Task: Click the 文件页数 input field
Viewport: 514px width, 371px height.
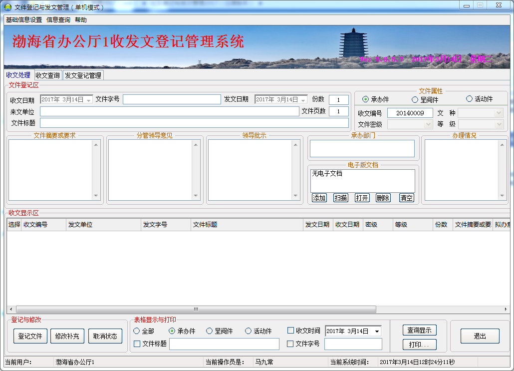Action: [x=339, y=111]
